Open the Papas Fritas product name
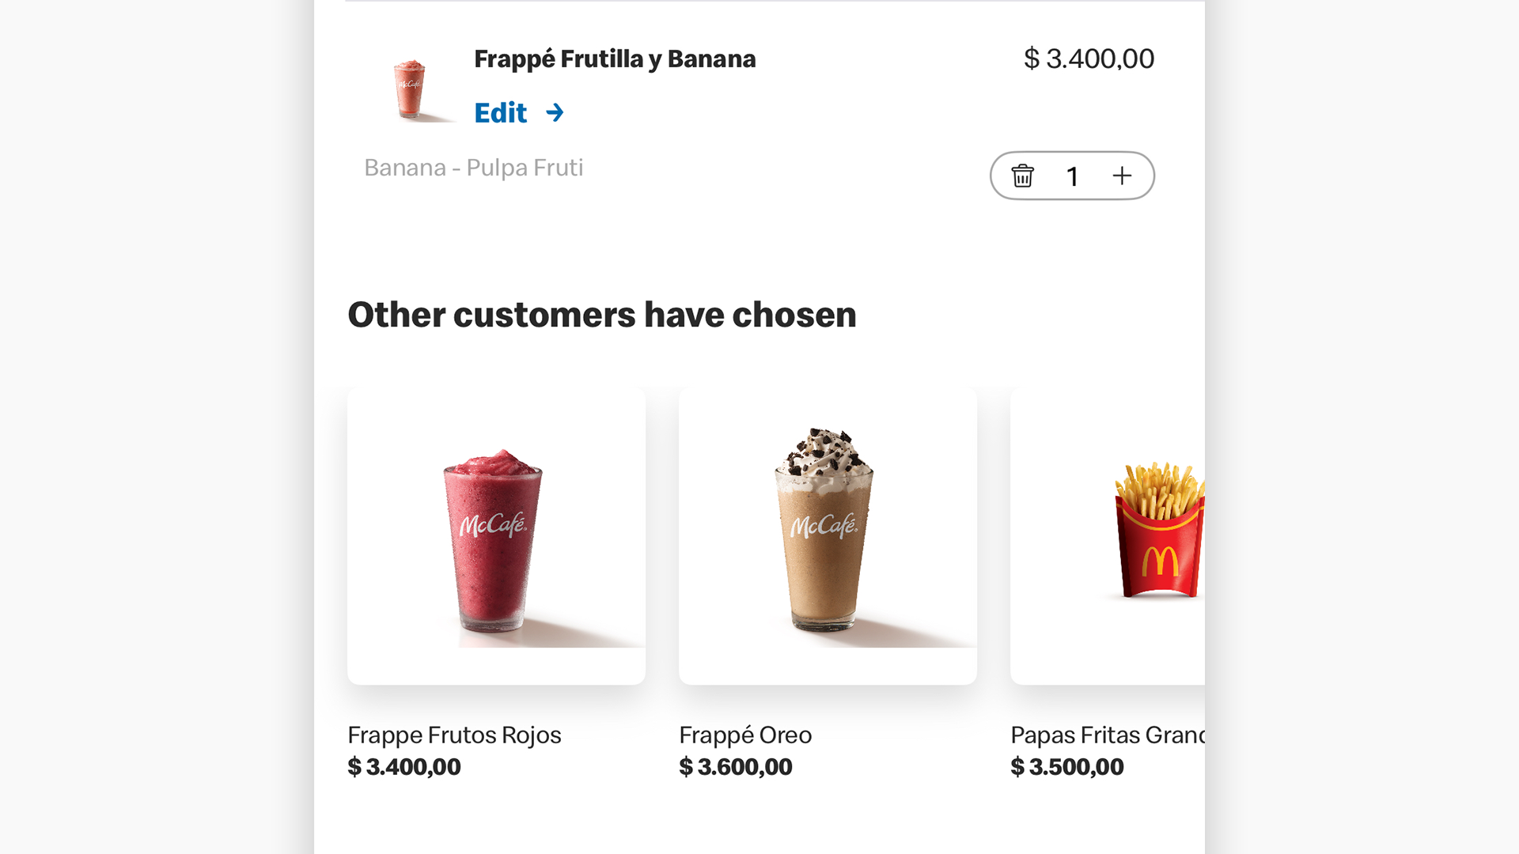Image resolution: width=1519 pixels, height=854 pixels. coord(1107,735)
